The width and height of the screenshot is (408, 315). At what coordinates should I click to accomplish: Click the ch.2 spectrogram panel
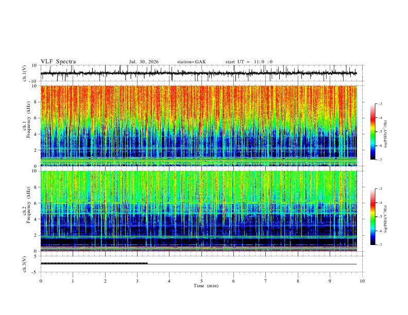[198, 211]
